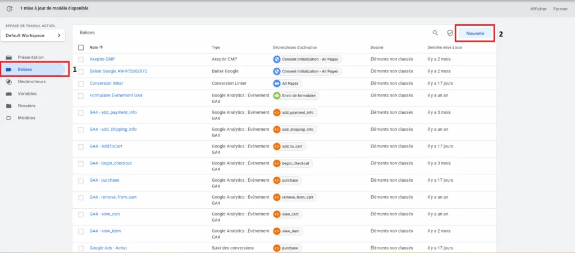
Task: Open the GA4 - view_item tag link
Action: 105,231
